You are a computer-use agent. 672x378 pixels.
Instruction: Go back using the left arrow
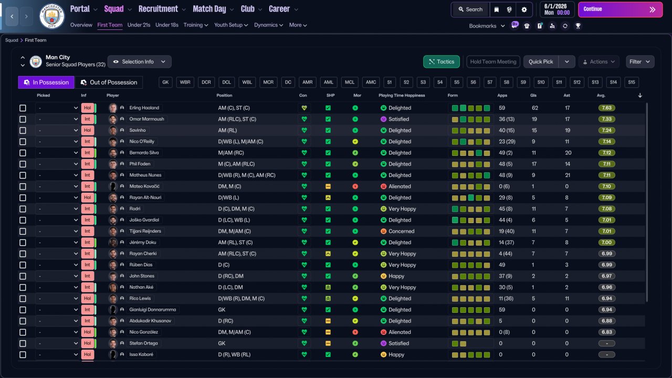click(x=12, y=16)
